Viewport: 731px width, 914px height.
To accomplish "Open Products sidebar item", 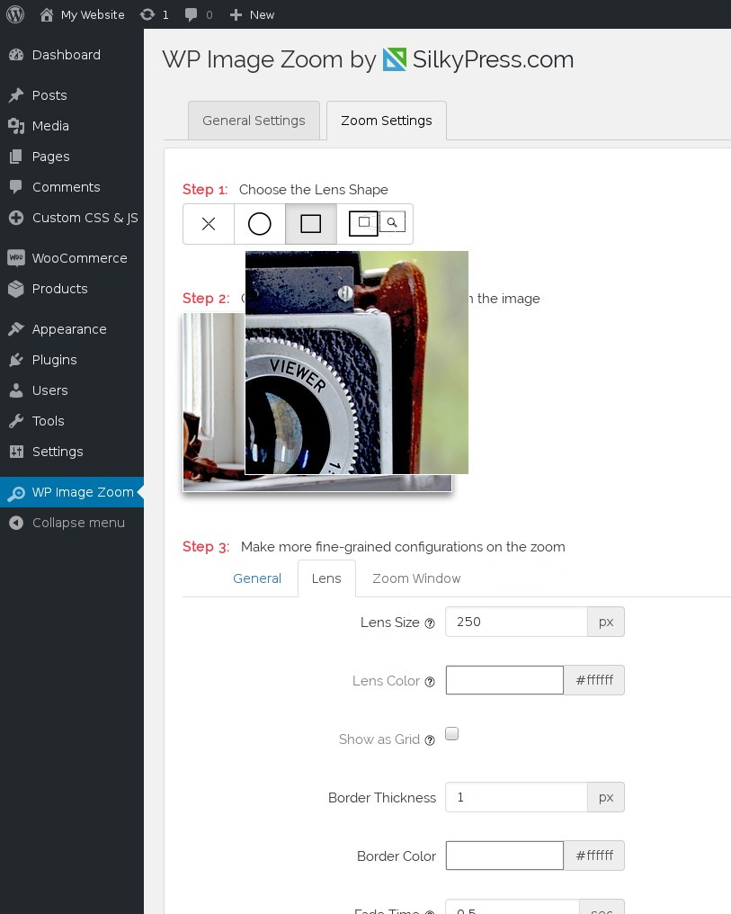I will (72, 289).
